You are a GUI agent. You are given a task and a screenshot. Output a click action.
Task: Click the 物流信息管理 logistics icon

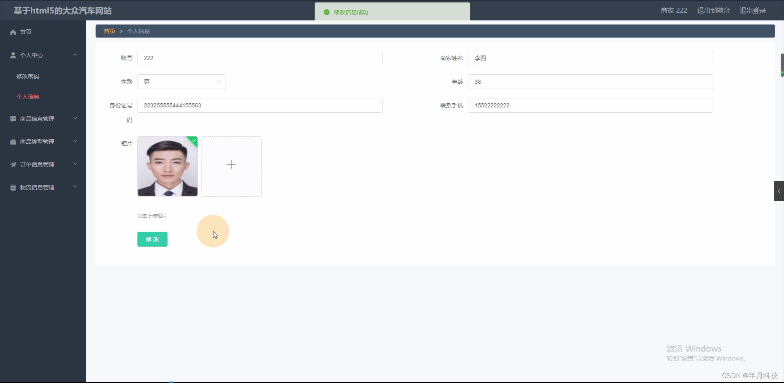point(13,187)
